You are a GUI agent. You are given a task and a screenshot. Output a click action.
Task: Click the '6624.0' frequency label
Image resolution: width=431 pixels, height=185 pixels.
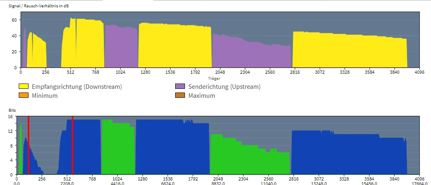click(x=168, y=183)
